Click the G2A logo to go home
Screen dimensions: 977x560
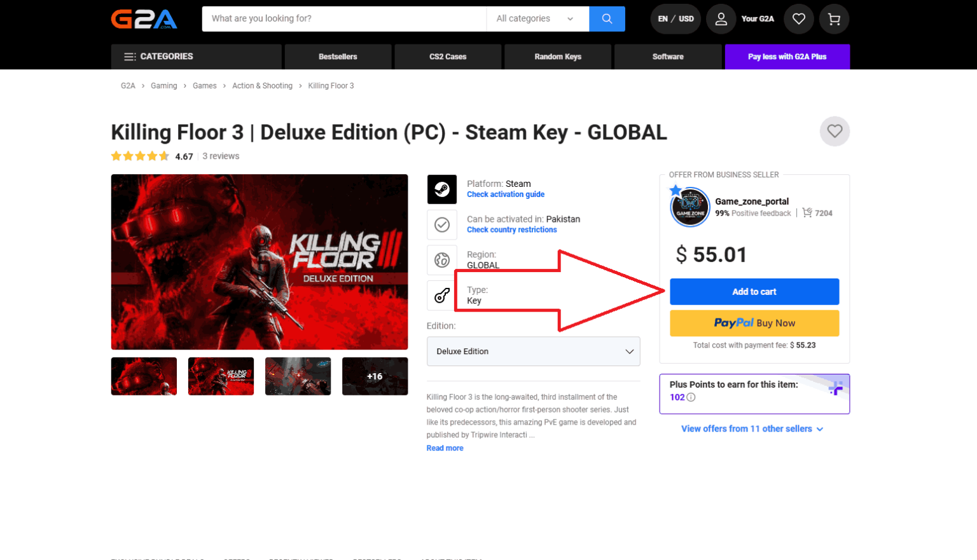pos(144,18)
